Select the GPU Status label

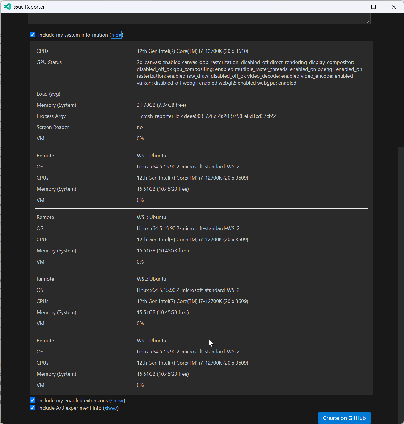[49, 62]
